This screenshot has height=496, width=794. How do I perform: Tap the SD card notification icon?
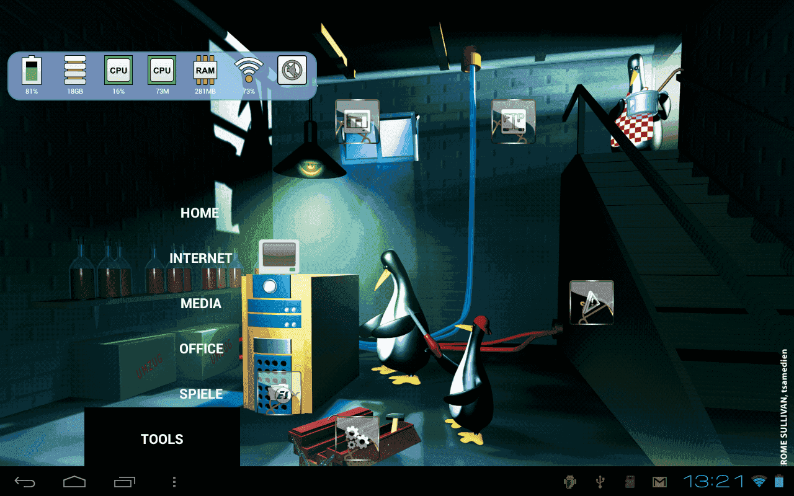click(x=629, y=481)
